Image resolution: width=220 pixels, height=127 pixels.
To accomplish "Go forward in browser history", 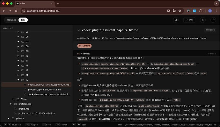I will coord(10,11).
